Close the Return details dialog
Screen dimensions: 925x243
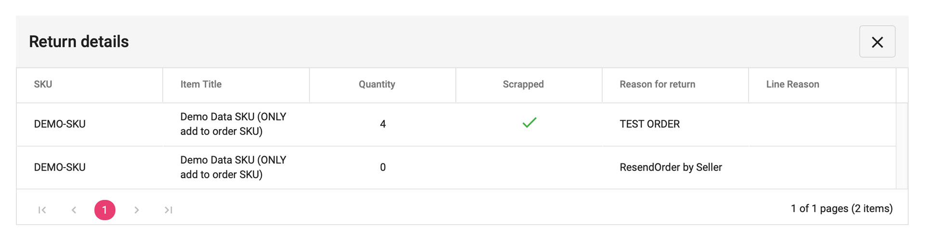[x=877, y=42]
